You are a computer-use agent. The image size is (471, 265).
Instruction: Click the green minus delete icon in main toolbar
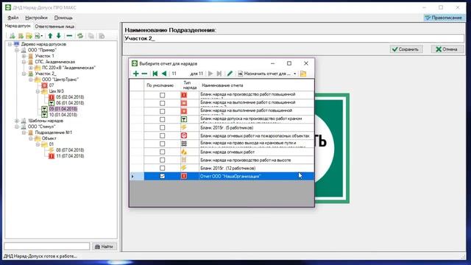(x=69, y=36)
